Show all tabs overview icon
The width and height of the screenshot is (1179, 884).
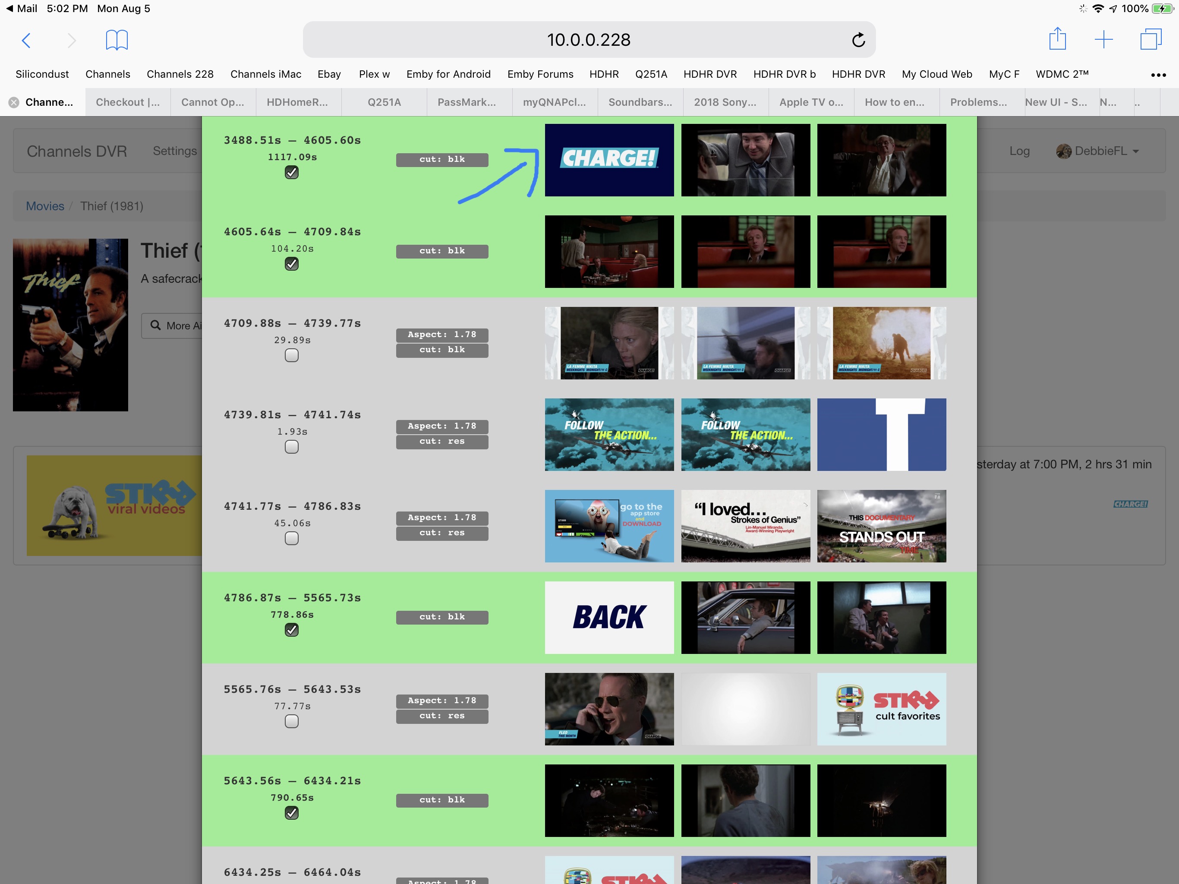tap(1150, 39)
